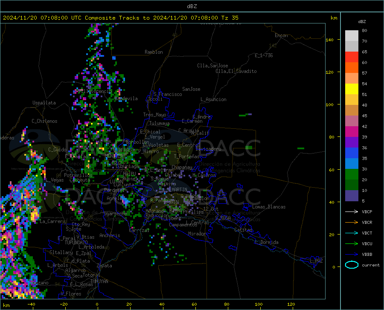Click the blue VBBB arrow legend icon

352,255
